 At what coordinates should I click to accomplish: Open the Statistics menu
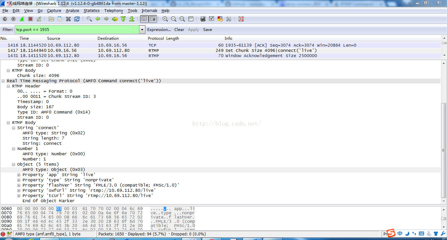(92, 11)
